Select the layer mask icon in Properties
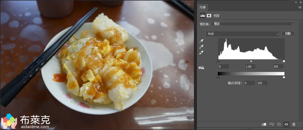 point(209,16)
